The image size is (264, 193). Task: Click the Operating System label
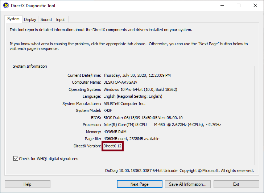point(85,89)
